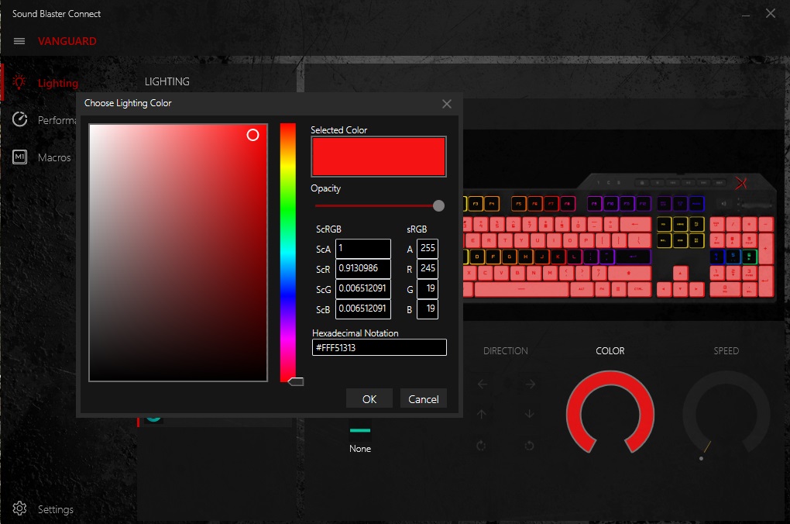The height and width of the screenshot is (524, 790).
Task: Click the spacebar on keyboard preview
Action: click(x=521, y=289)
